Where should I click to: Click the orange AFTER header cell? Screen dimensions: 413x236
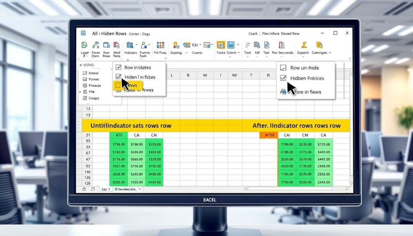pyautogui.click(x=269, y=135)
